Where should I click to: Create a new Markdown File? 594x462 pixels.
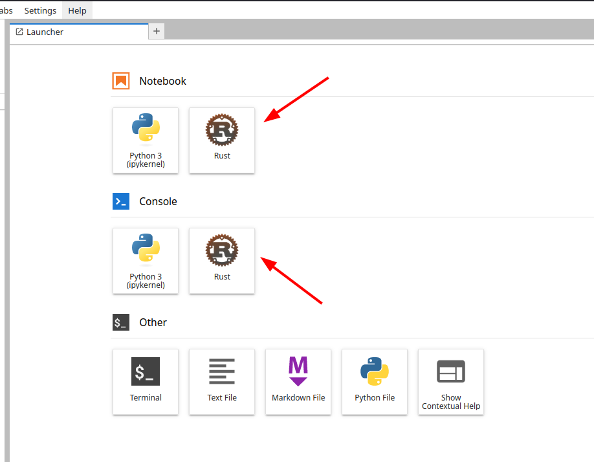coord(298,381)
